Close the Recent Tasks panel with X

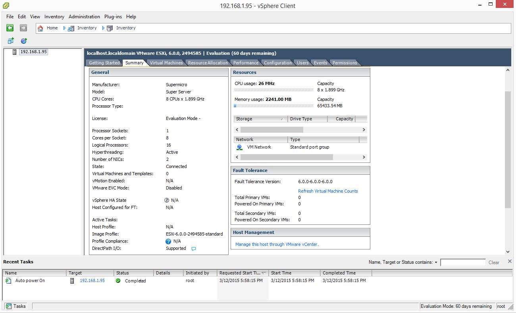click(x=510, y=261)
